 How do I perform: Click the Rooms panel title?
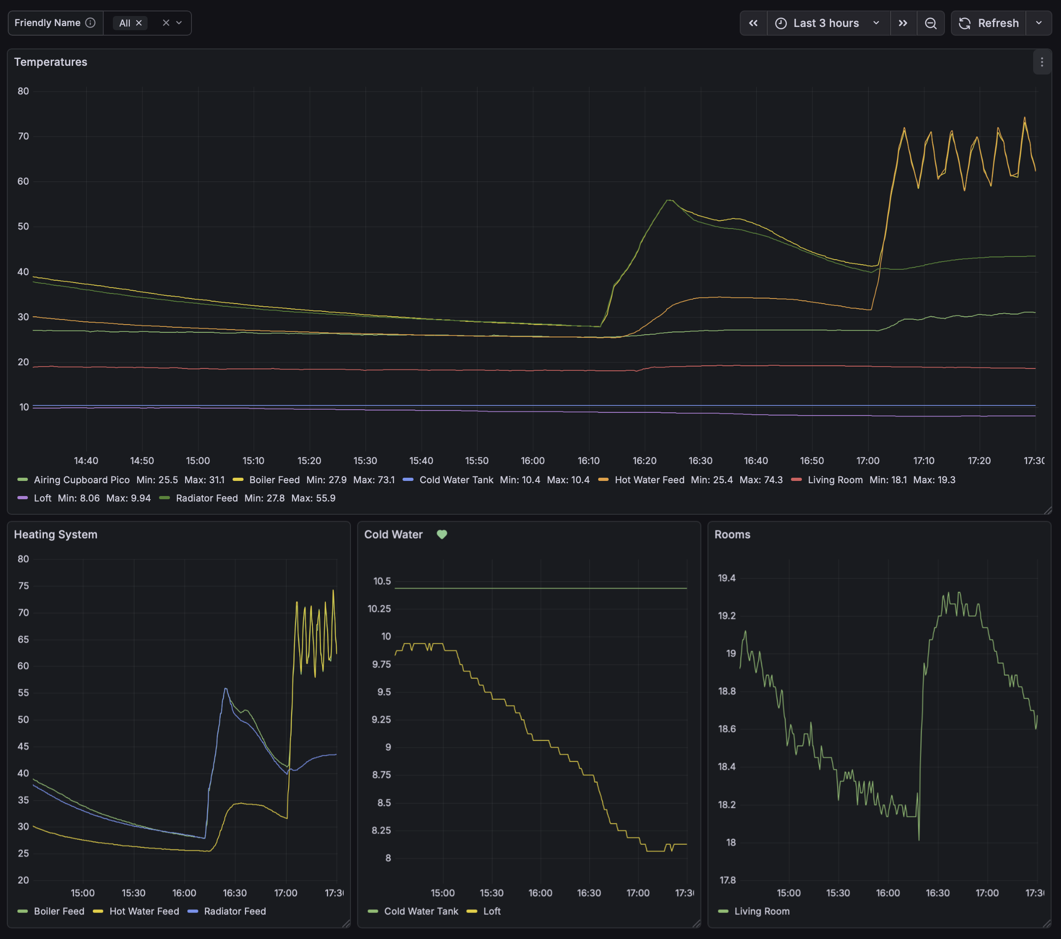[x=732, y=534]
